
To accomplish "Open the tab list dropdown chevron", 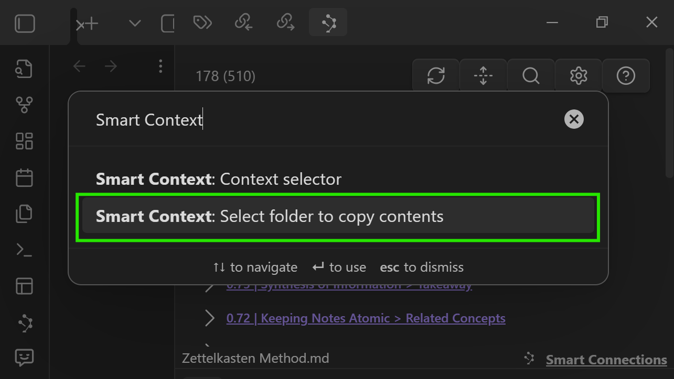I will click(x=135, y=23).
